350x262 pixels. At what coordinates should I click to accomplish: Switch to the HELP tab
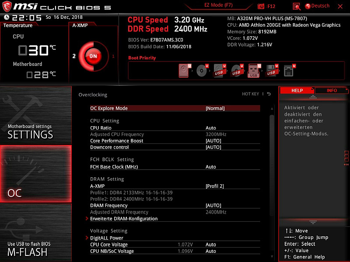[297, 90]
